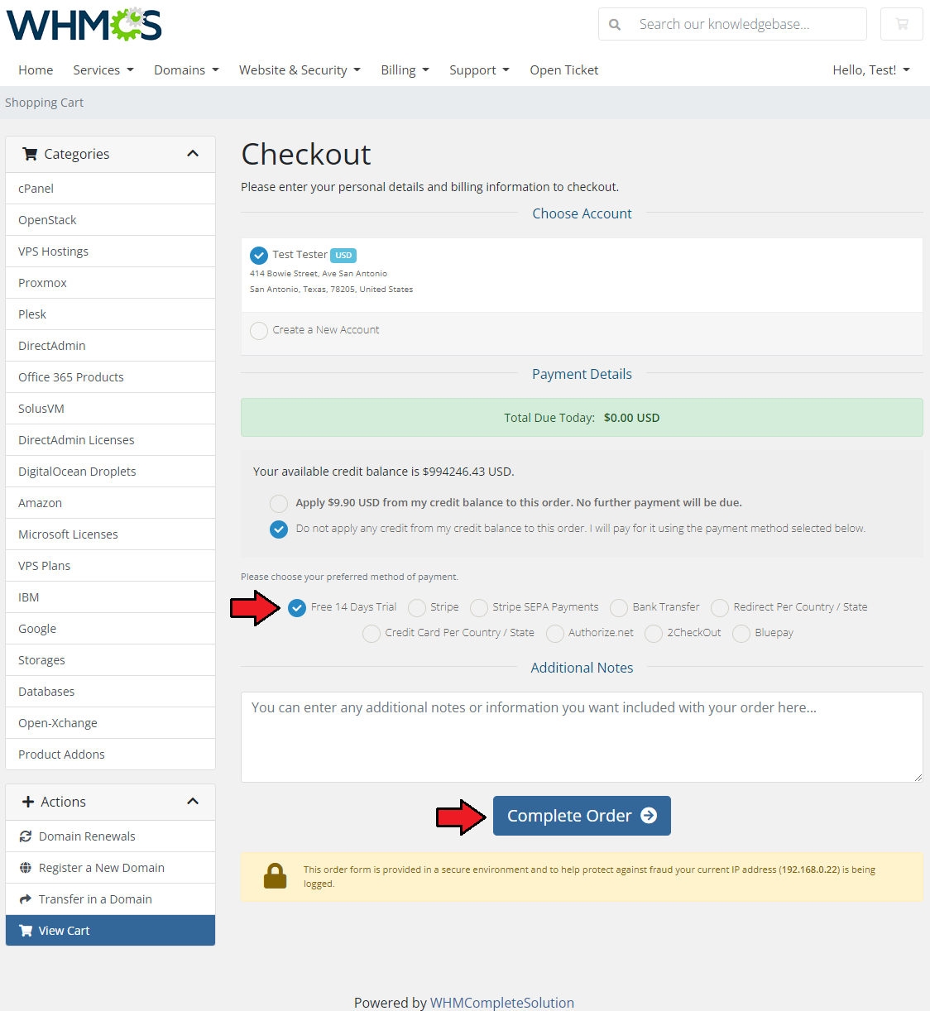The image size is (930, 1011).
Task: Open DigitalOcean Droplets category
Action: tap(110, 472)
